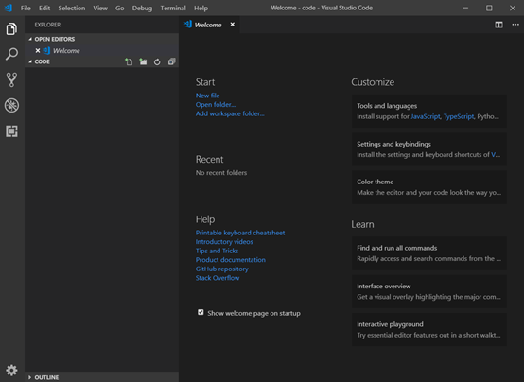The width and height of the screenshot is (524, 382).
Task: Click the TypeScript link in Tools and languages
Action: 459,116
